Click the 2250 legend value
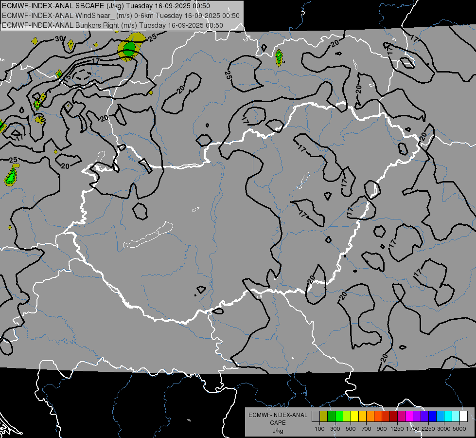476x438 pixels. [428, 429]
